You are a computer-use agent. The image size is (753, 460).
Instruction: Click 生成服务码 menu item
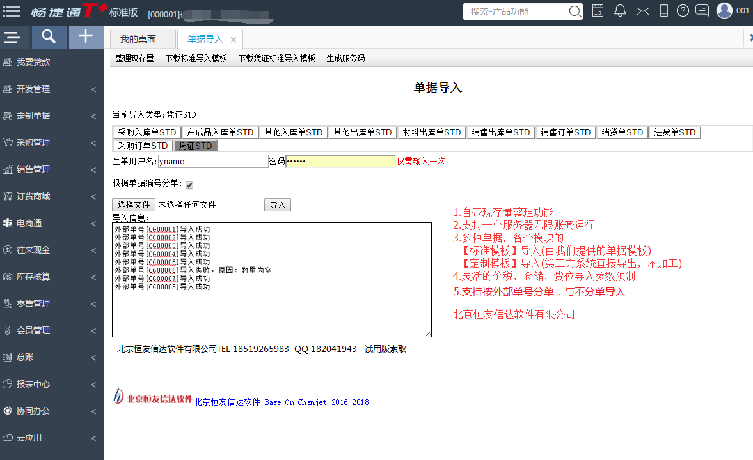click(x=345, y=58)
